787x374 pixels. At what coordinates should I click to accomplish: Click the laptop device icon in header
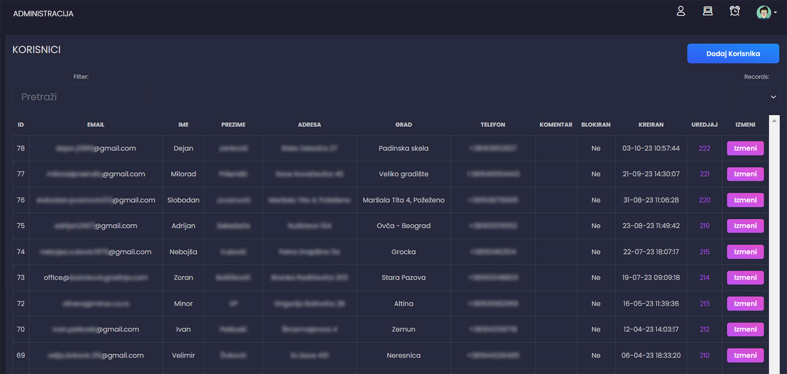[707, 11]
